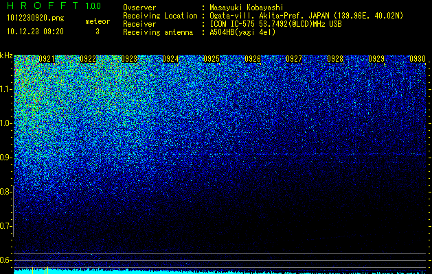This screenshot has width=432, height=274.
Task: Click the kHz axis unit label
Action: (6, 55)
